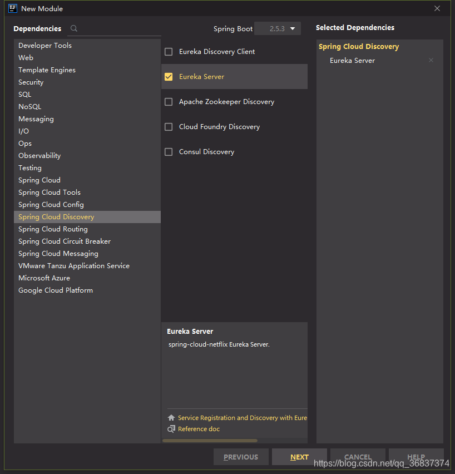This screenshot has width=455, height=474.
Task: Close the New Module dialog
Action: (x=437, y=8)
